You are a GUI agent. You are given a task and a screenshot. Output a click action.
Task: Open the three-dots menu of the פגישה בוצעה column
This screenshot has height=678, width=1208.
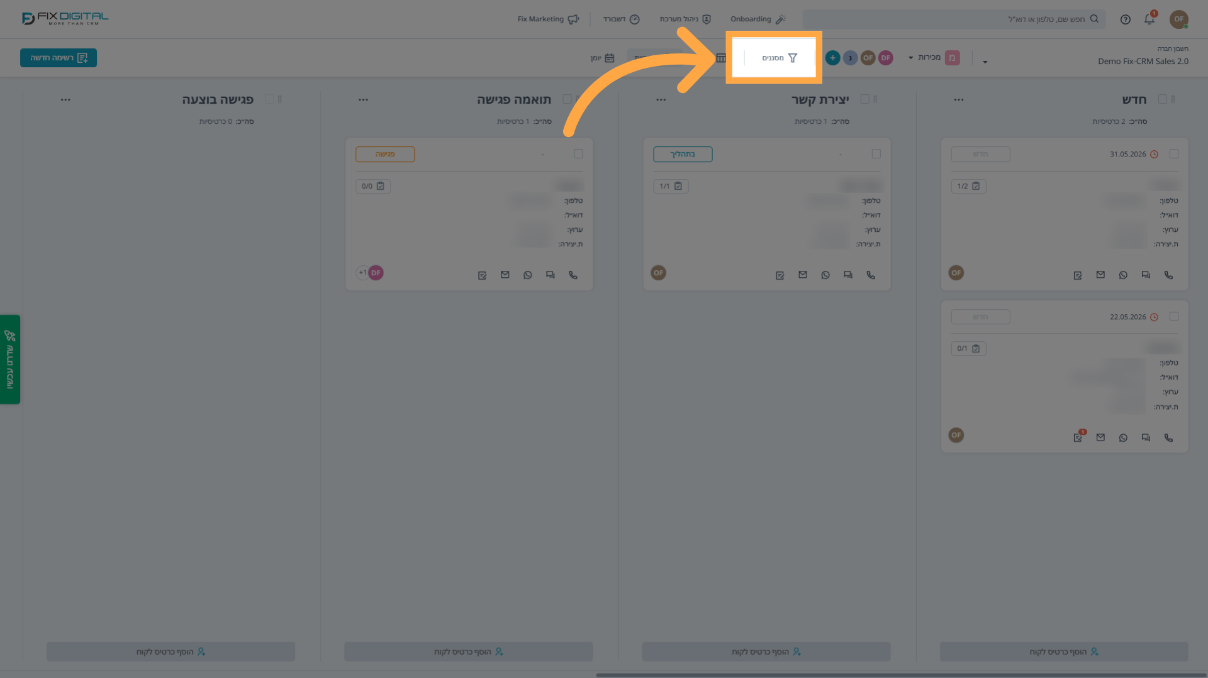(65, 99)
